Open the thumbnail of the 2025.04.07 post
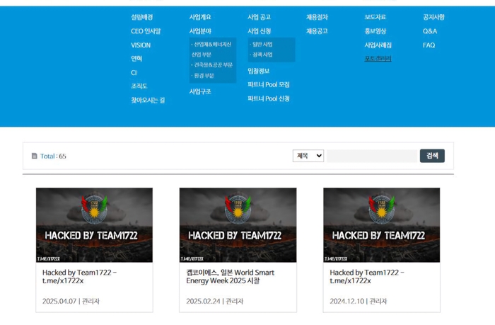The image size is (495, 325). pyautogui.click(x=94, y=225)
